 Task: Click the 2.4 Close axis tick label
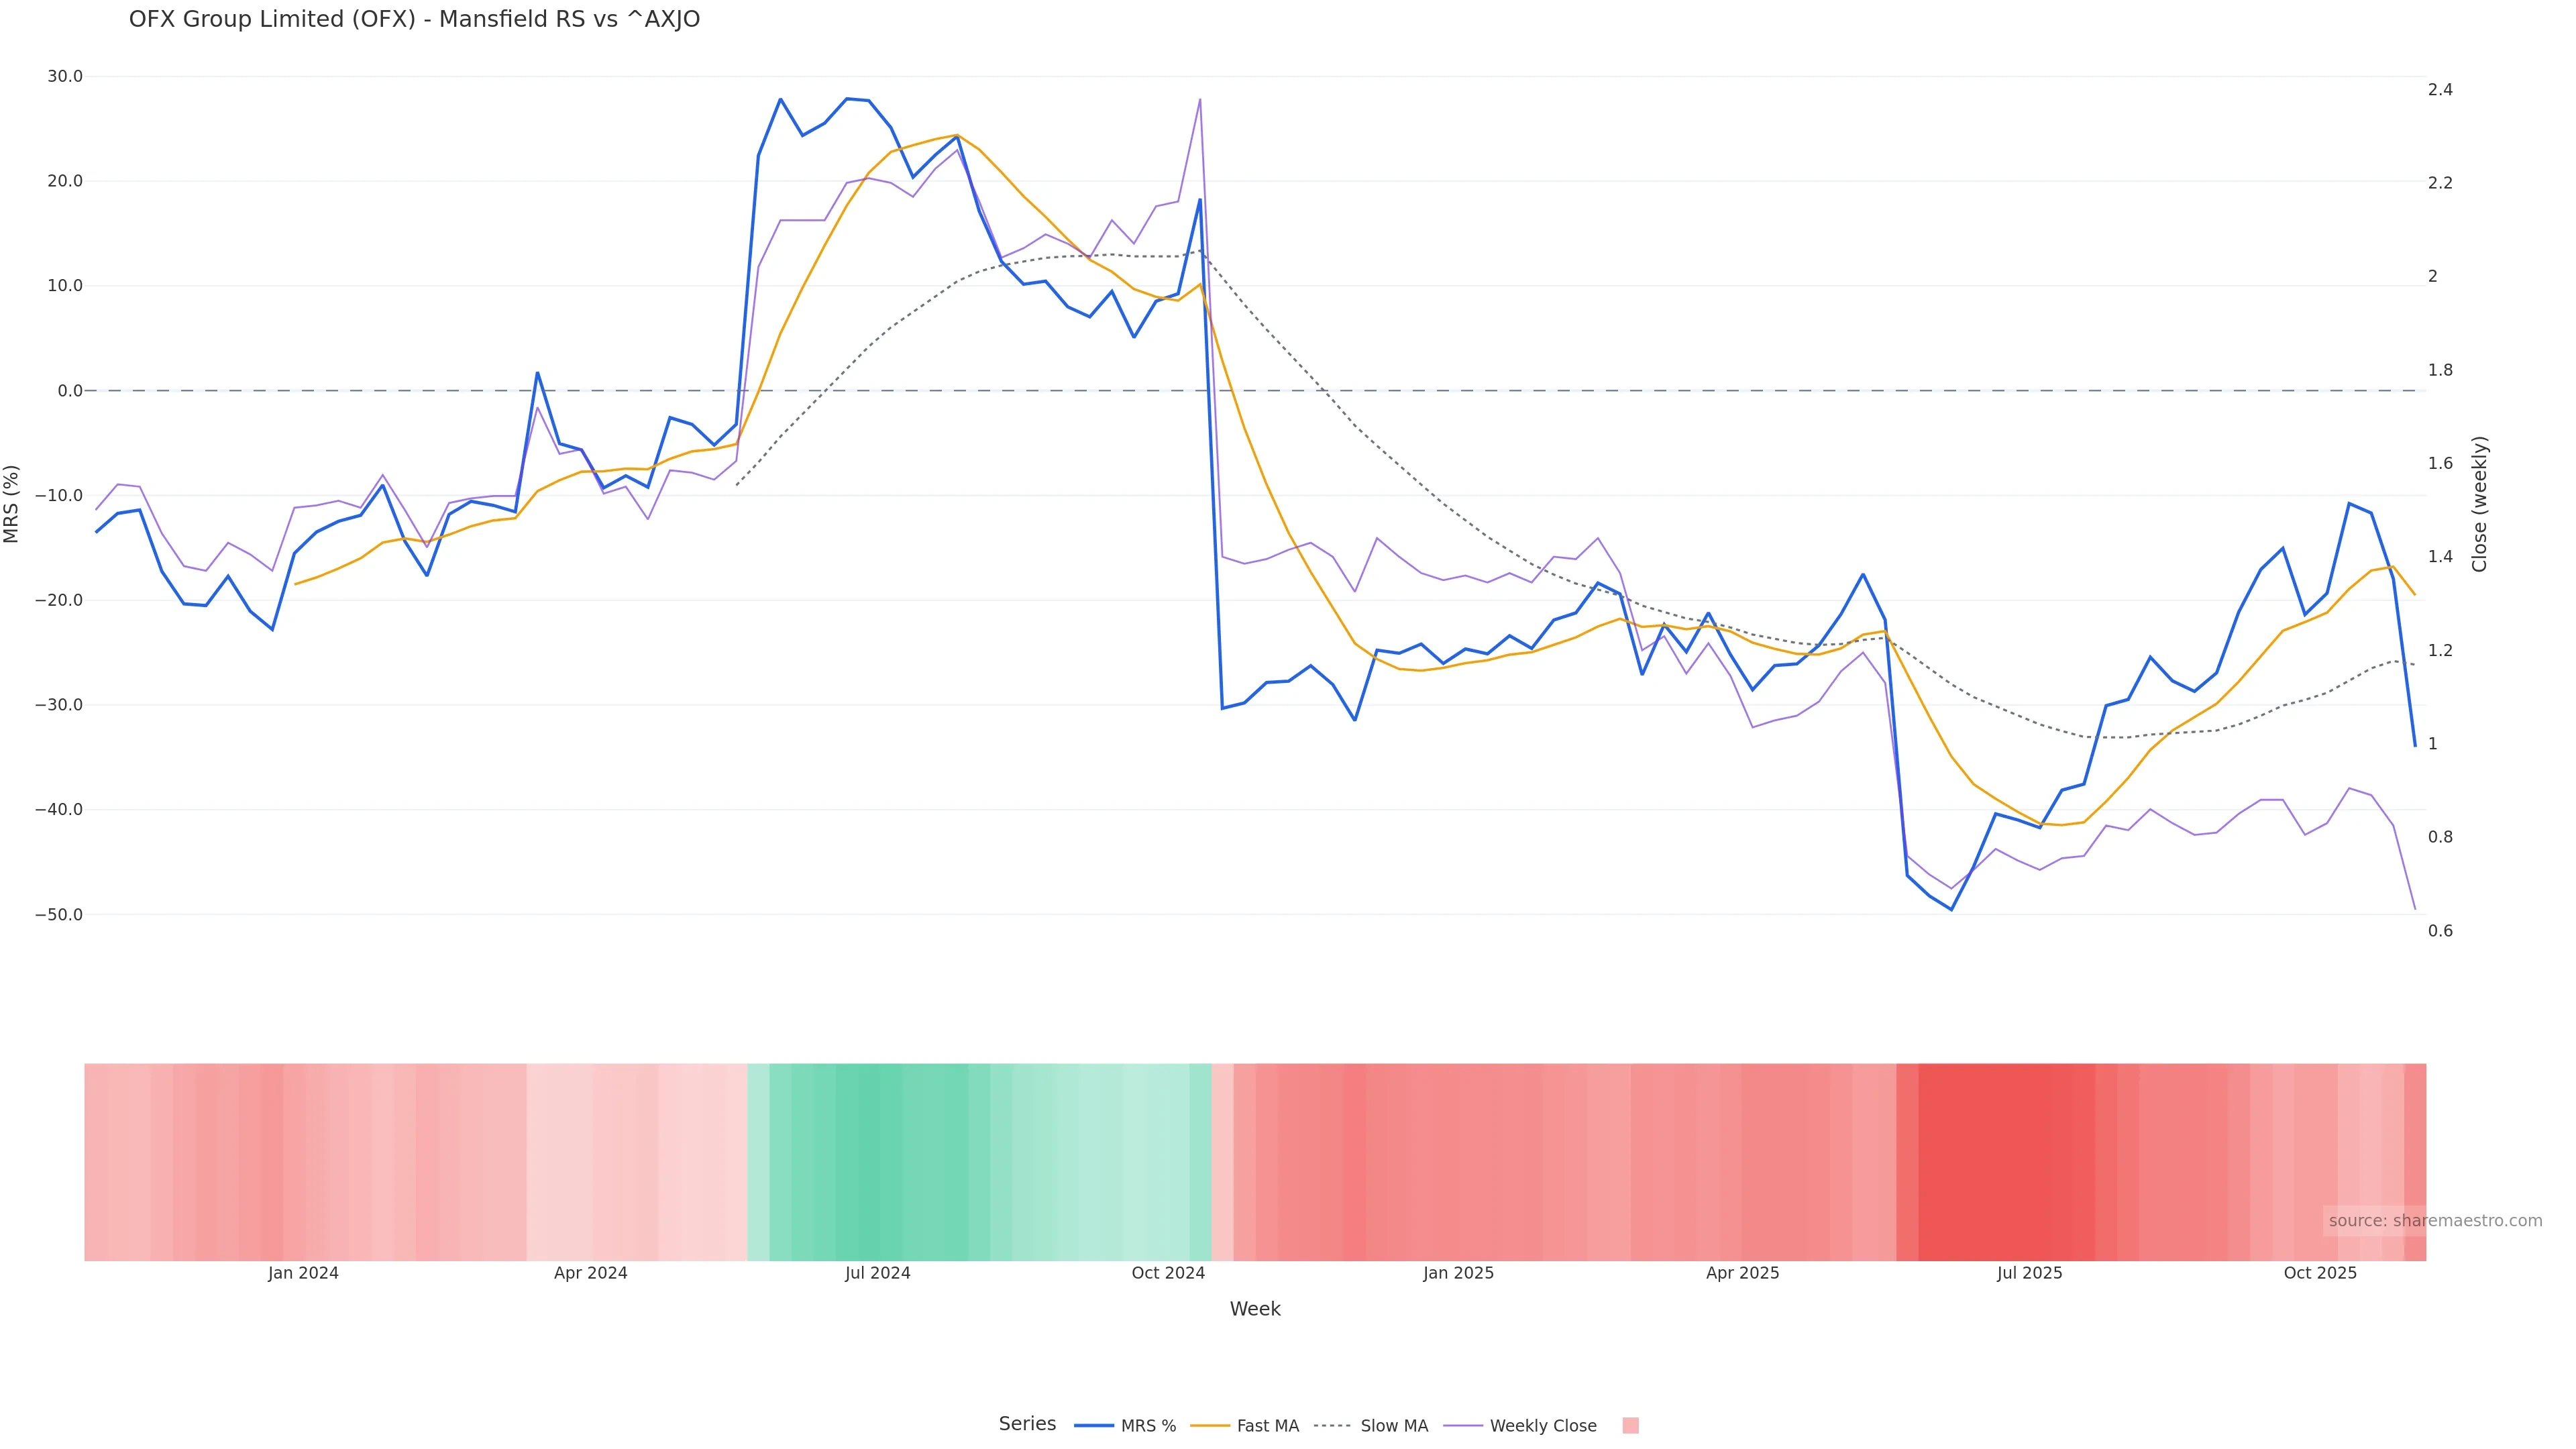pos(2440,89)
